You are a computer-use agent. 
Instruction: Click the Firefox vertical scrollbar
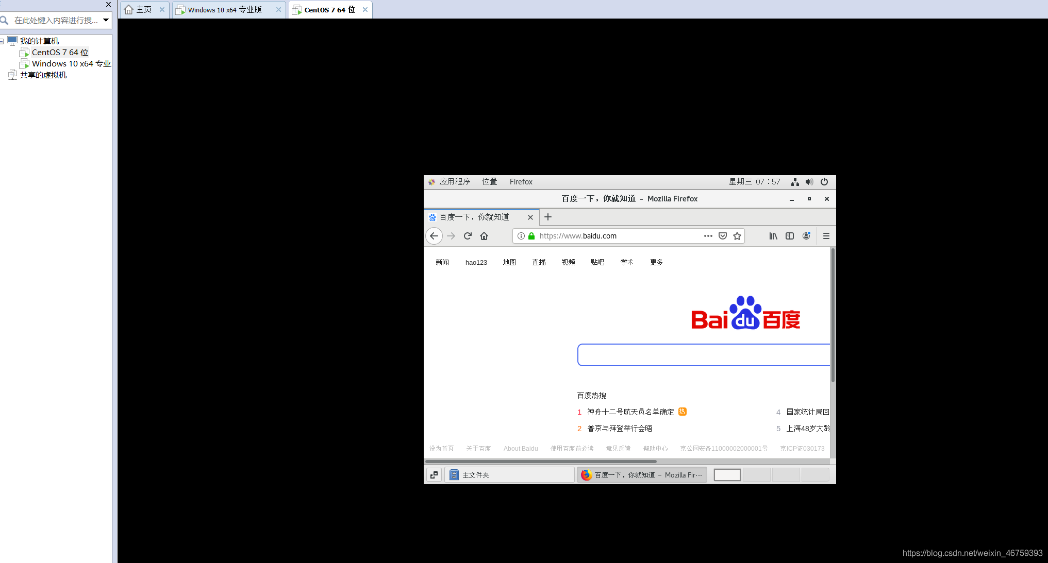click(x=833, y=315)
